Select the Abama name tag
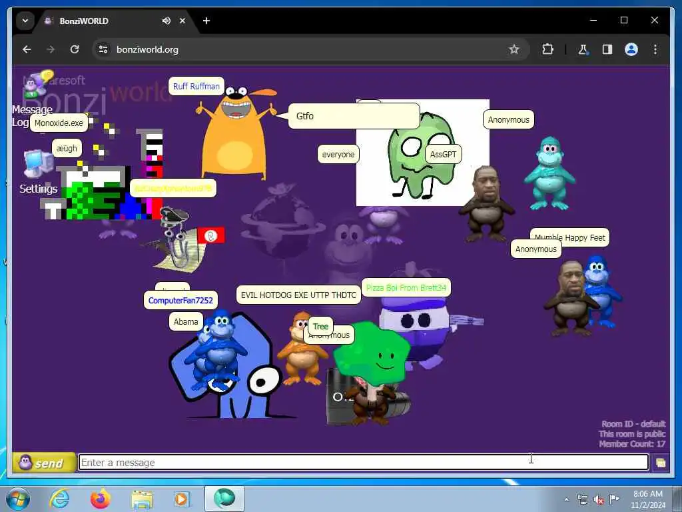 pyautogui.click(x=186, y=322)
